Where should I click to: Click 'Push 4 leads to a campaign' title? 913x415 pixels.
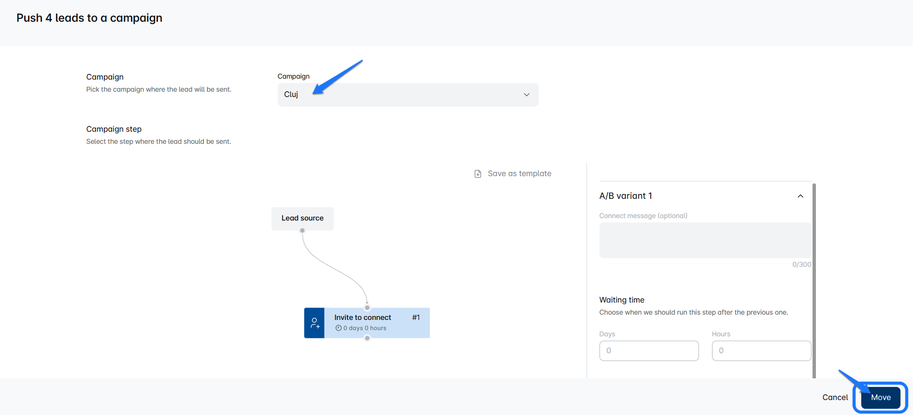pos(89,18)
